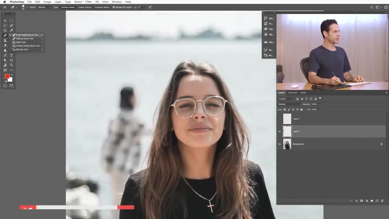Create a new layer group folder
This screenshot has height=219, width=389.
tap(372, 201)
